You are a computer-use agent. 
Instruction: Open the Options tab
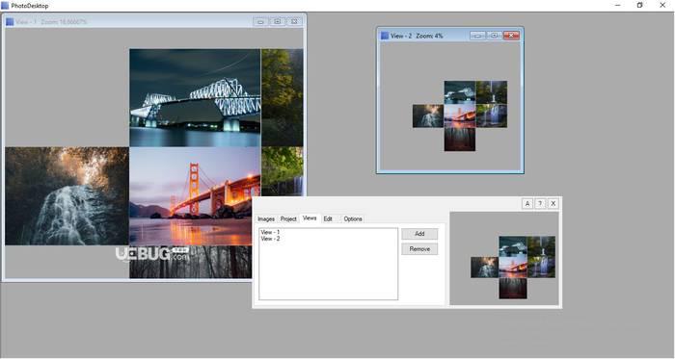pos(353,219)
